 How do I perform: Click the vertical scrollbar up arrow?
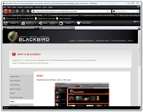[x=139, y=31]
